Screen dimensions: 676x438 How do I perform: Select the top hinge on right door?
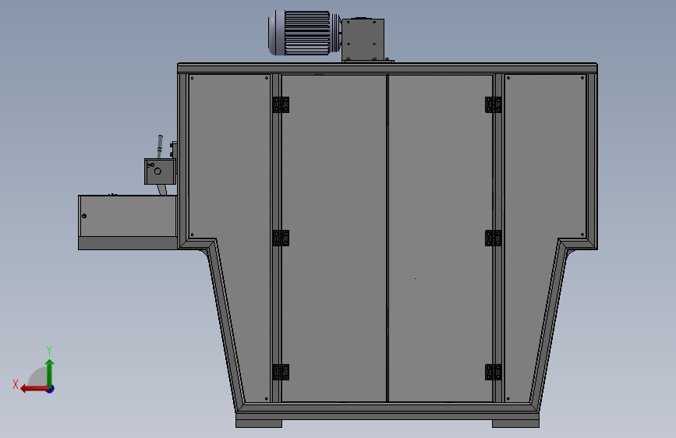click(x=494, y=104)
